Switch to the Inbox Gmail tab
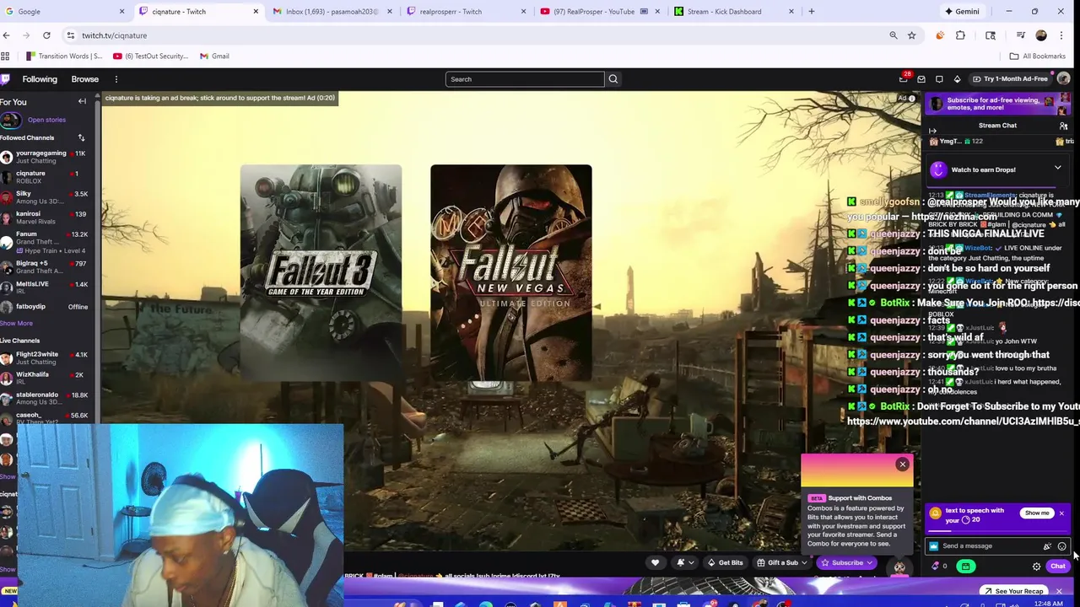1080x607 pixels. coord(332,12)
